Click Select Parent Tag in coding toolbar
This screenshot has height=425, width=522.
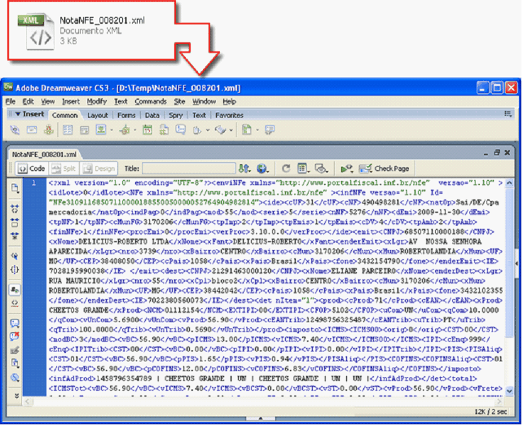tap(15, 256)
